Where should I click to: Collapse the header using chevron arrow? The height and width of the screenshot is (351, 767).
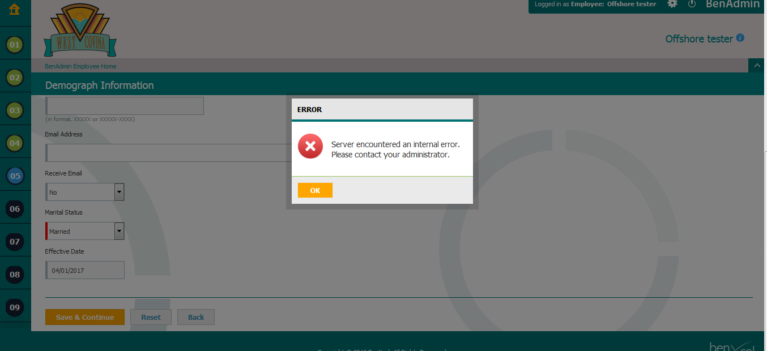coord(757,66)
